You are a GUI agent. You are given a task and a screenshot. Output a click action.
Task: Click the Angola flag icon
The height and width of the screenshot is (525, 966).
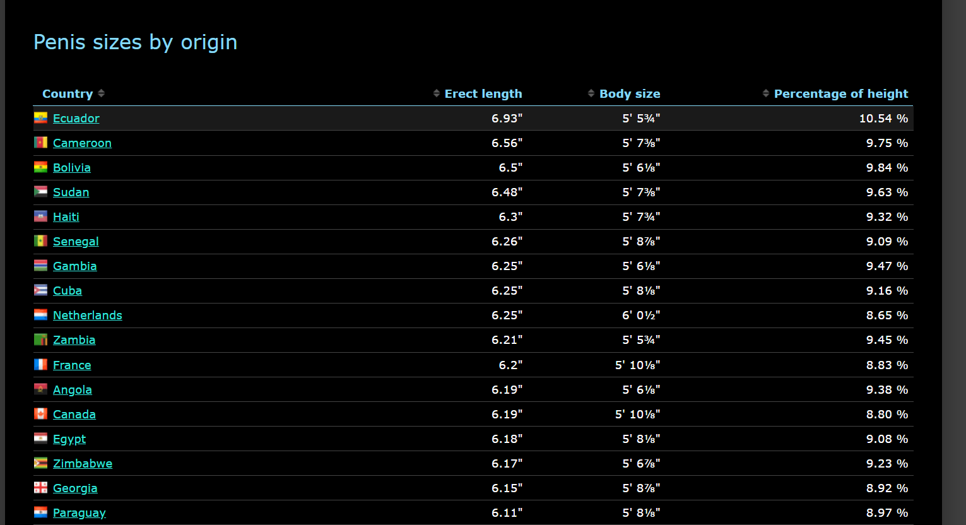point(40,389)
